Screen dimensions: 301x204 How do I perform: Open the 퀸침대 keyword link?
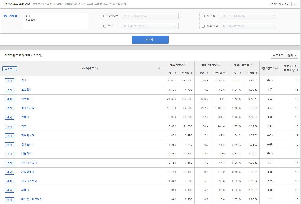(25, 117)
